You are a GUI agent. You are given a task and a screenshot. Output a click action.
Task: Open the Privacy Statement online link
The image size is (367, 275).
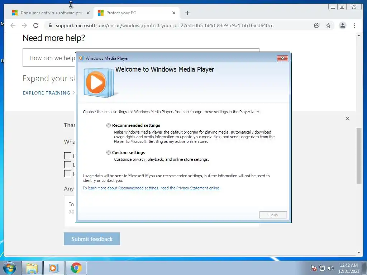152,188
